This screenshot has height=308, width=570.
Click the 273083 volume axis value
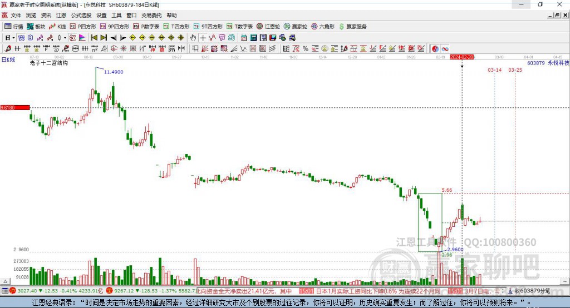point(21,261)
